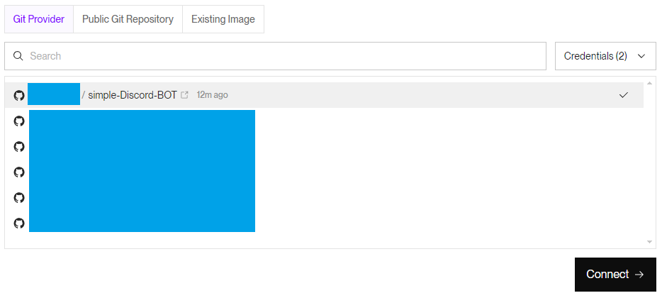Select the simple-Discord-BOT repository name
This screenshot has width=662, height=298.
click(133, 95)
